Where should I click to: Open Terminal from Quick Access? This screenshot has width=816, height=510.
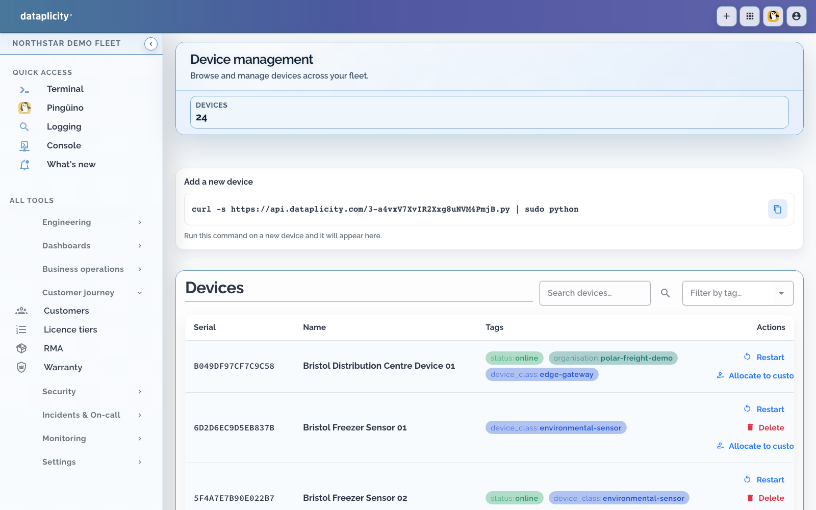[65, 89]
